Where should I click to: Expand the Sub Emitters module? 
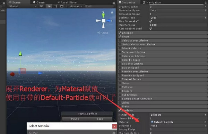tap(163, 95)
